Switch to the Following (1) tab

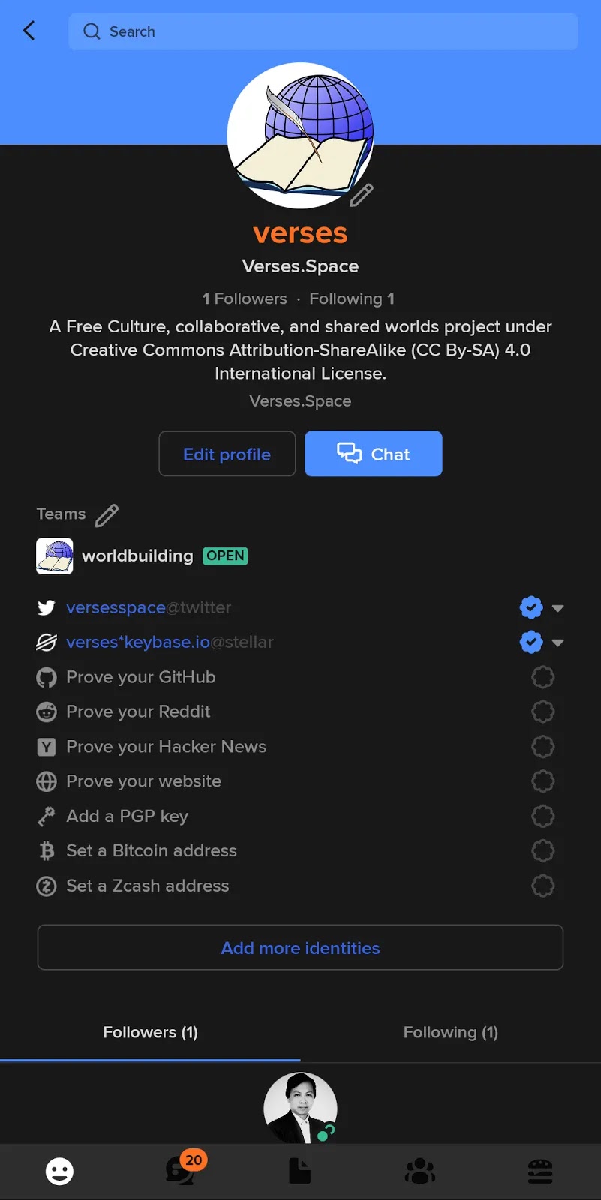451,1032
